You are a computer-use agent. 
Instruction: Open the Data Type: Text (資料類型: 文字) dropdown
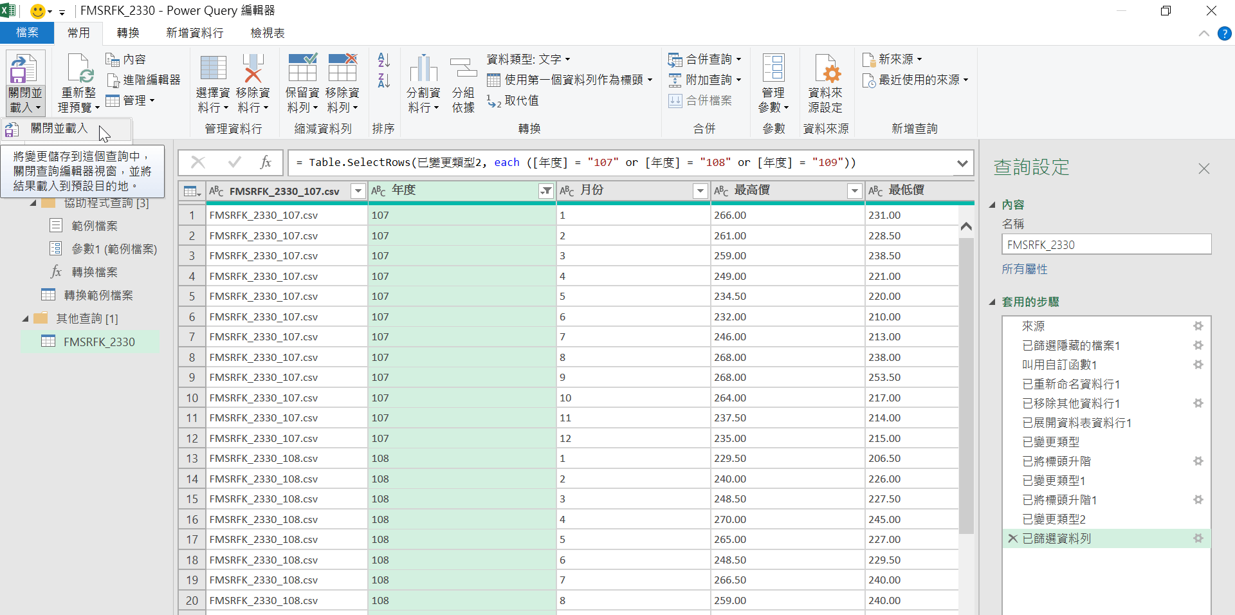pos(529,59)
